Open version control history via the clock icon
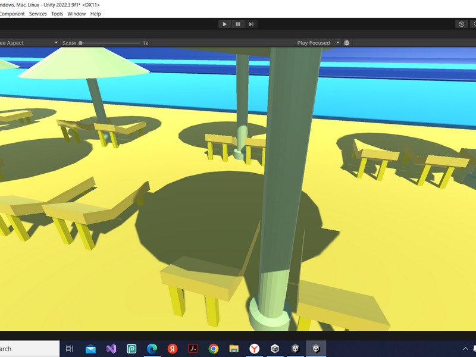This screenshot has width=476, height=357. pyautogui.click(x=461, y=24)
